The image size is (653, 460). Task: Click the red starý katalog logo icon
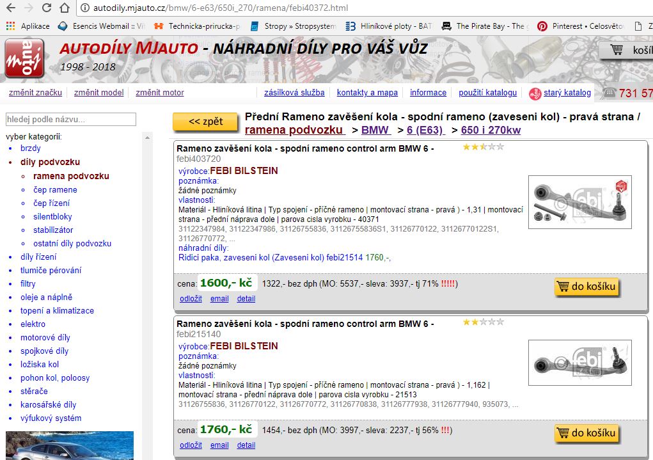(x=535, y=94)
